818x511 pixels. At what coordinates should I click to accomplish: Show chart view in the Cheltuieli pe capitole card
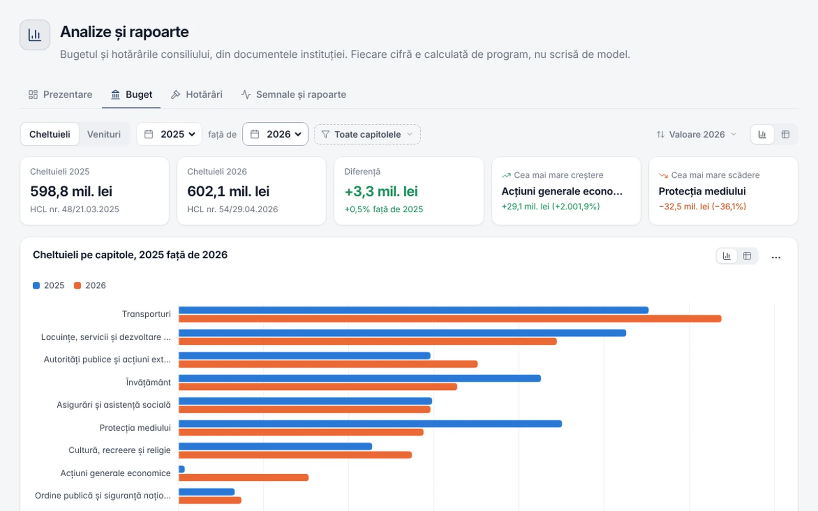[726, 256]
